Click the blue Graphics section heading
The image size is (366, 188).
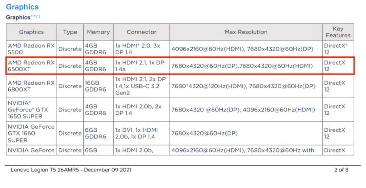coord(22,7)
